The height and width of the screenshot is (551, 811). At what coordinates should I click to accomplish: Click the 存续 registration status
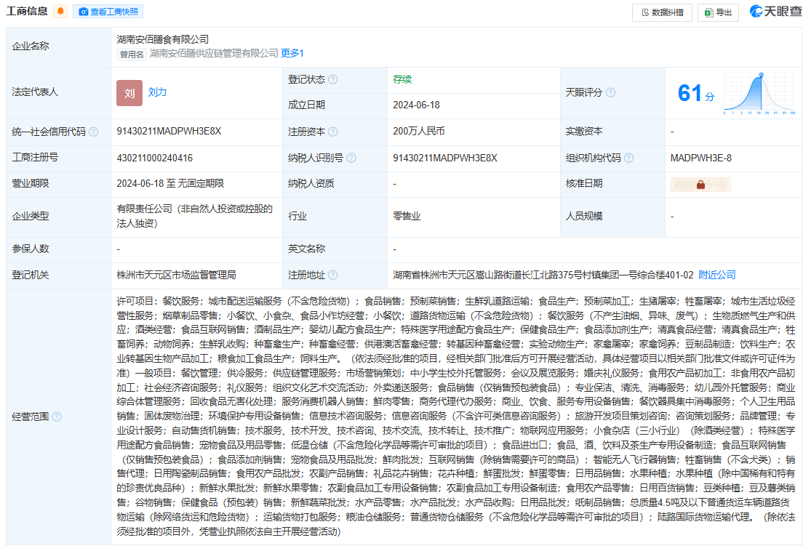click(x=402, y=79)
